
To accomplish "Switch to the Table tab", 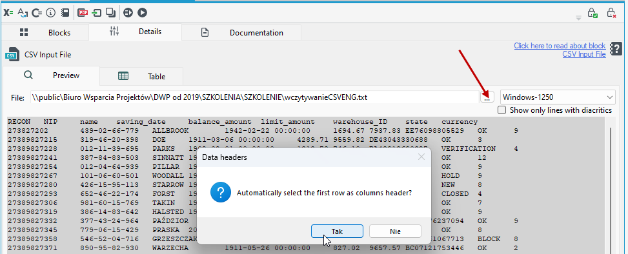I will point(141,76).
